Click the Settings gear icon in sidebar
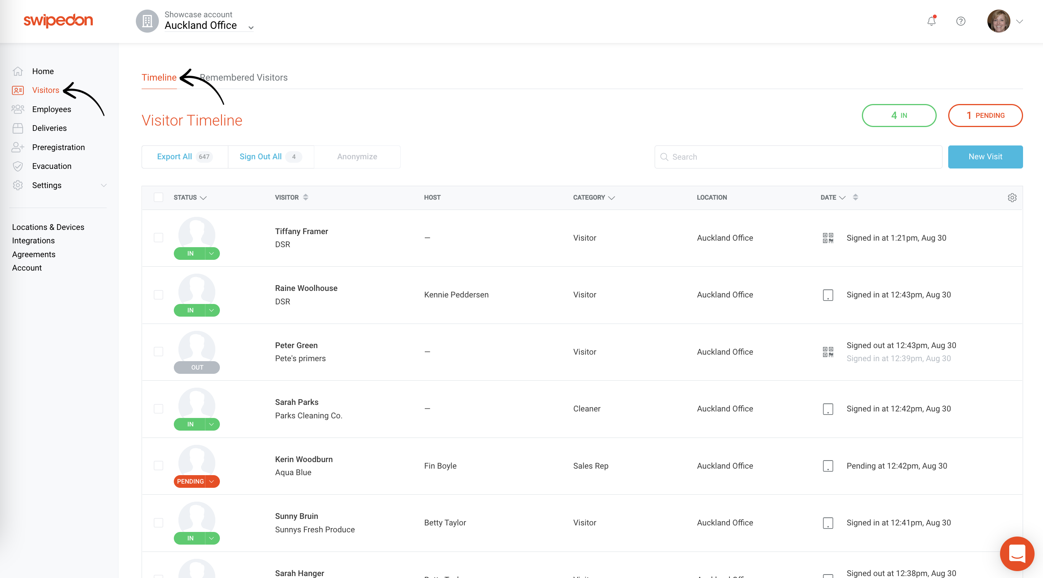1043x578 pixels. (x=18, y=185)
